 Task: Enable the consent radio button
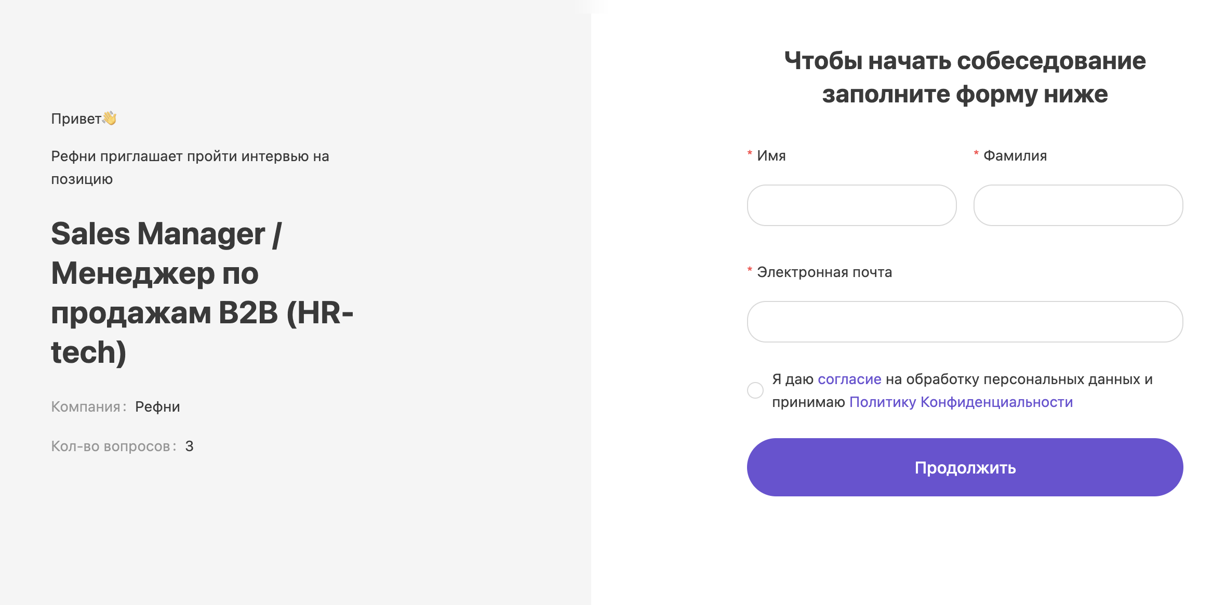coord(755,390)
